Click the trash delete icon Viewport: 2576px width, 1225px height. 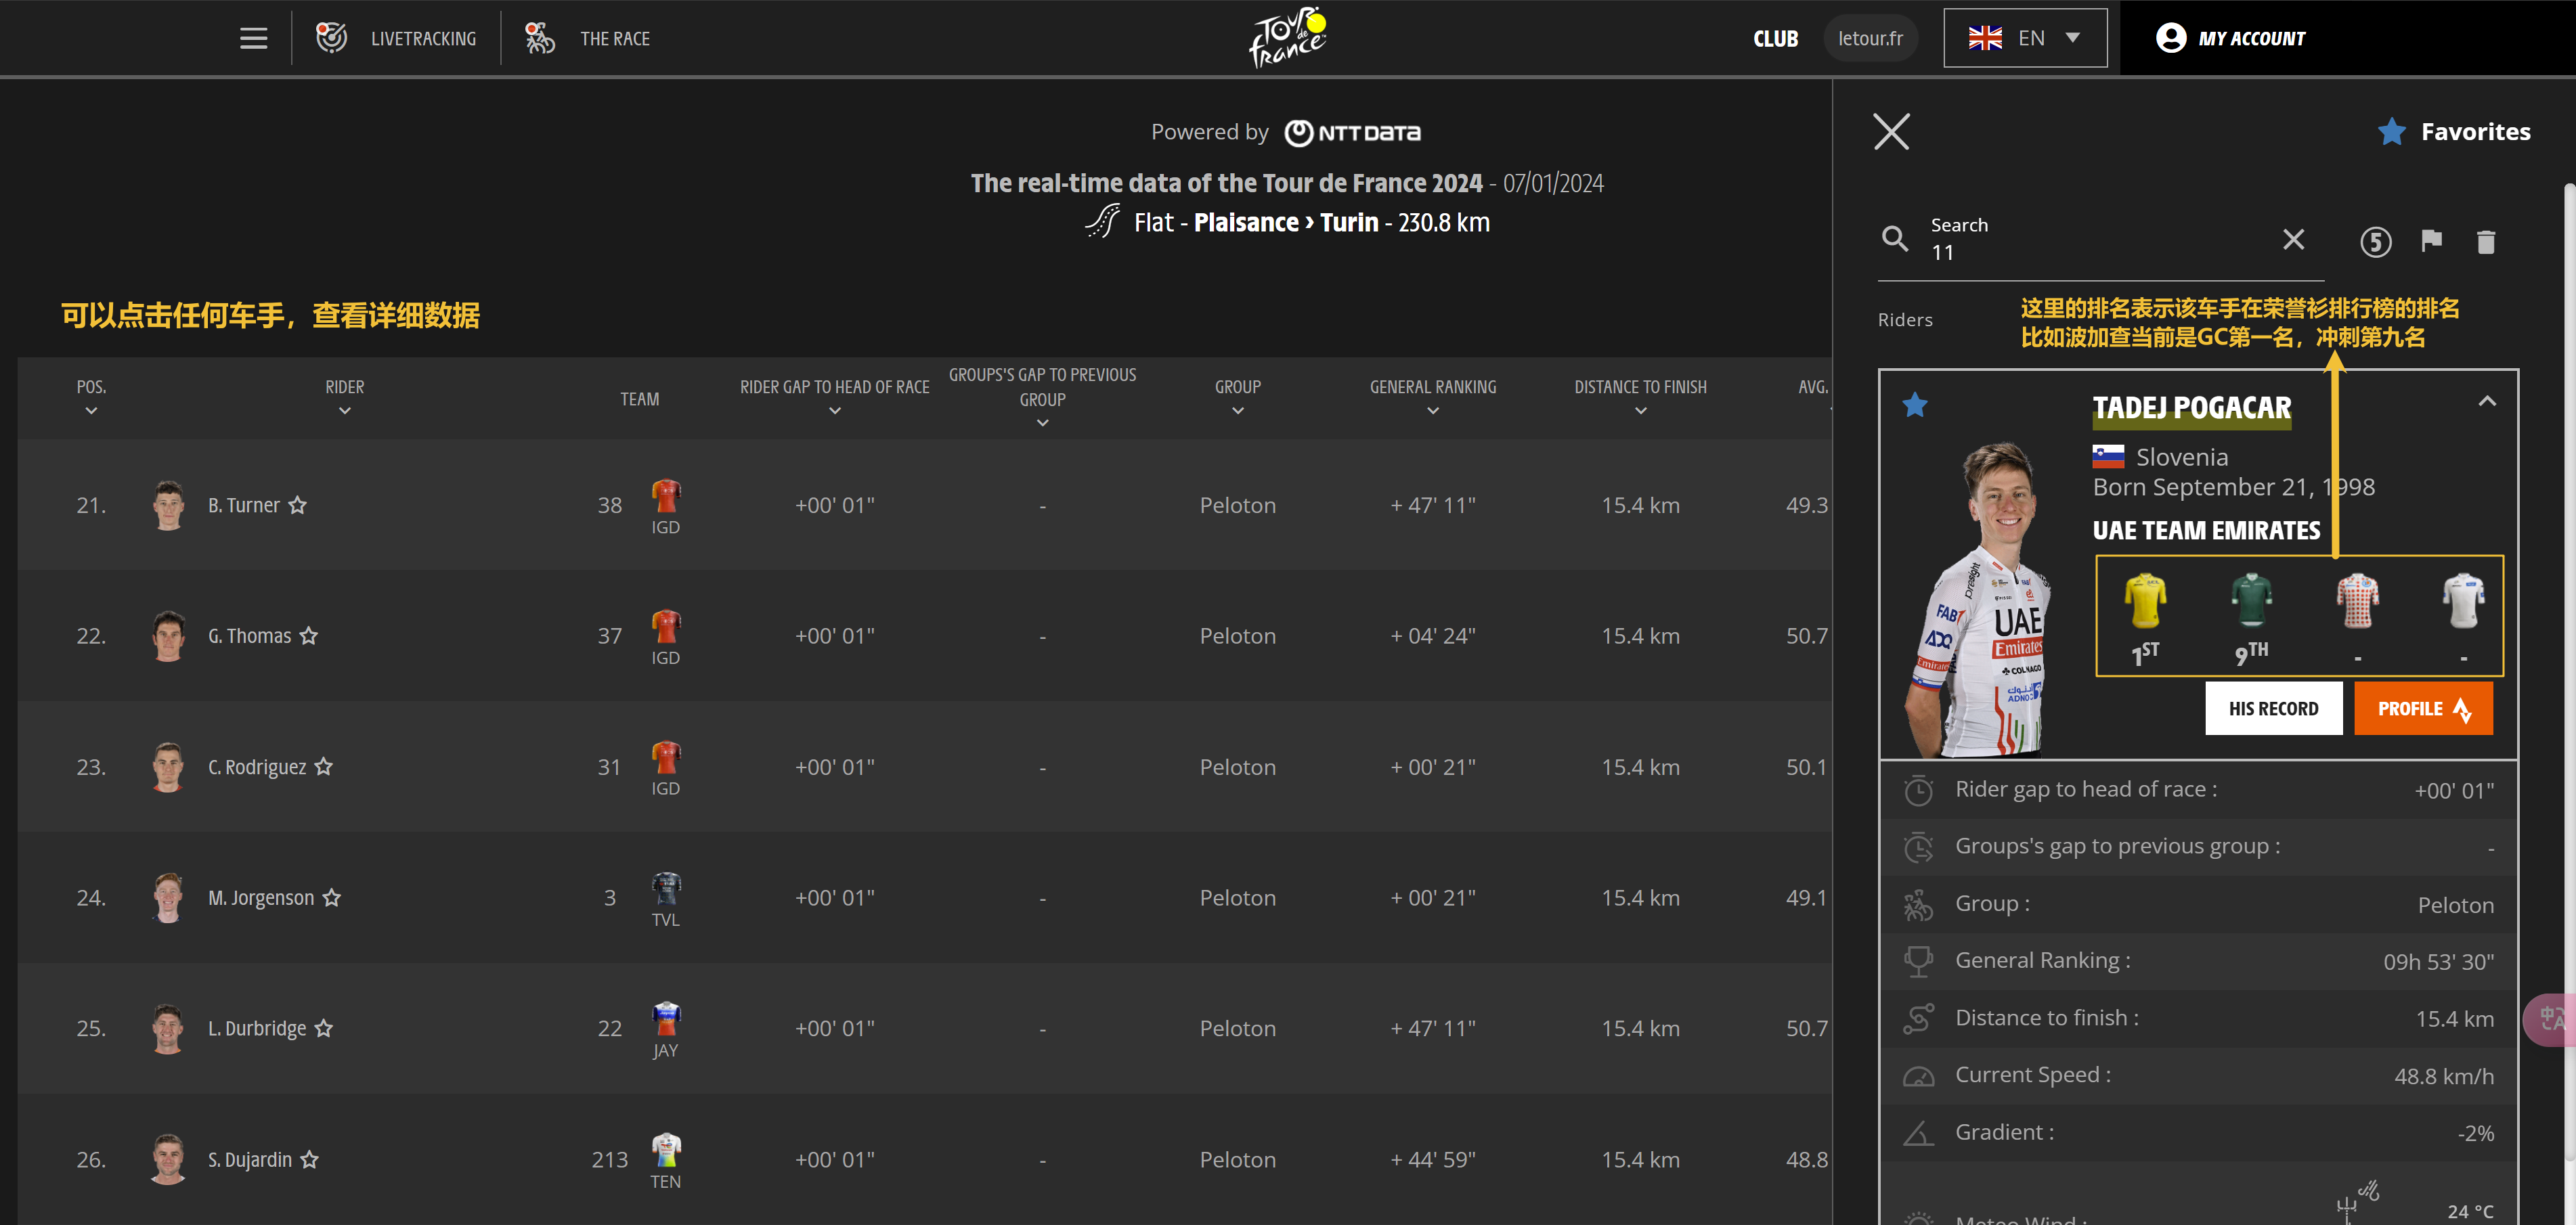(2486, 241)
